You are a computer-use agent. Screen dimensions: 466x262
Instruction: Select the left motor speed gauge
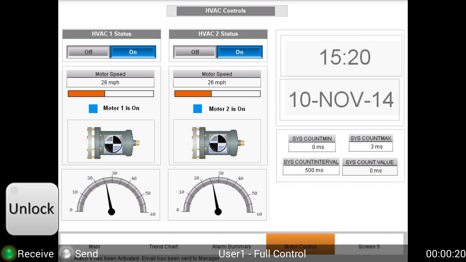pyautogui.click(x=111, y=195)
